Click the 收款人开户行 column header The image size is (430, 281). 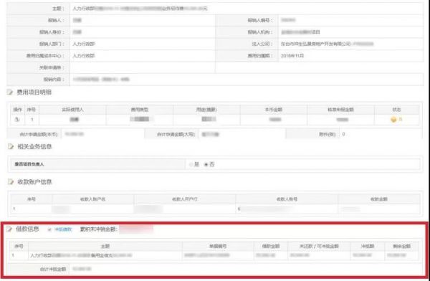[185, 199]
